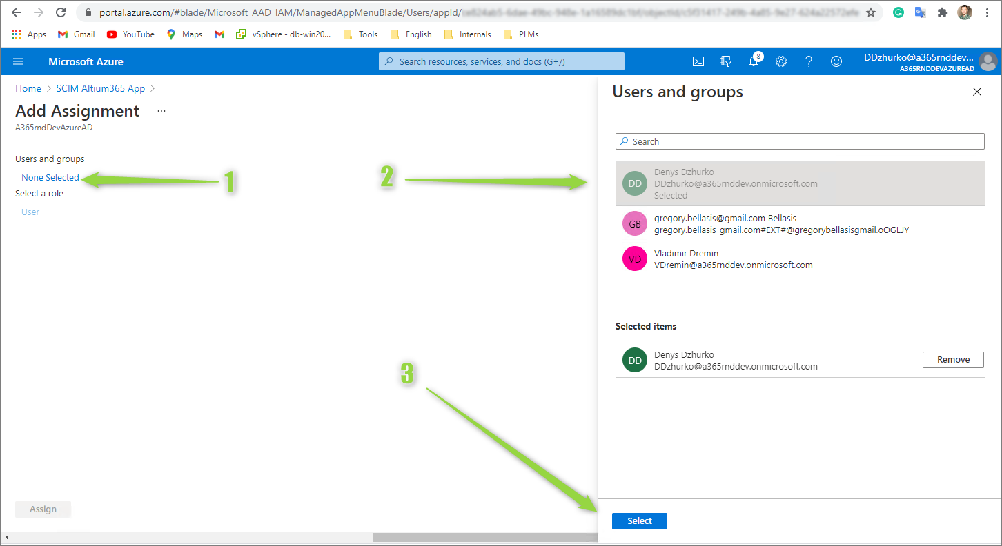1002x546 pixels.
Task: Open the feedback smiley icon
Action: pos(836,61)
